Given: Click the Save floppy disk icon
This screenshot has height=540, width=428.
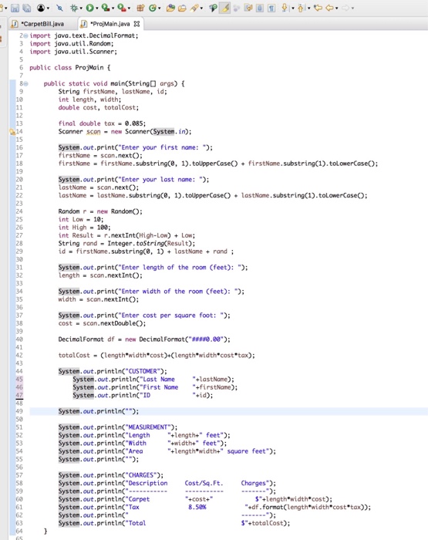Looking at the screenshot, I should [15, 8].
